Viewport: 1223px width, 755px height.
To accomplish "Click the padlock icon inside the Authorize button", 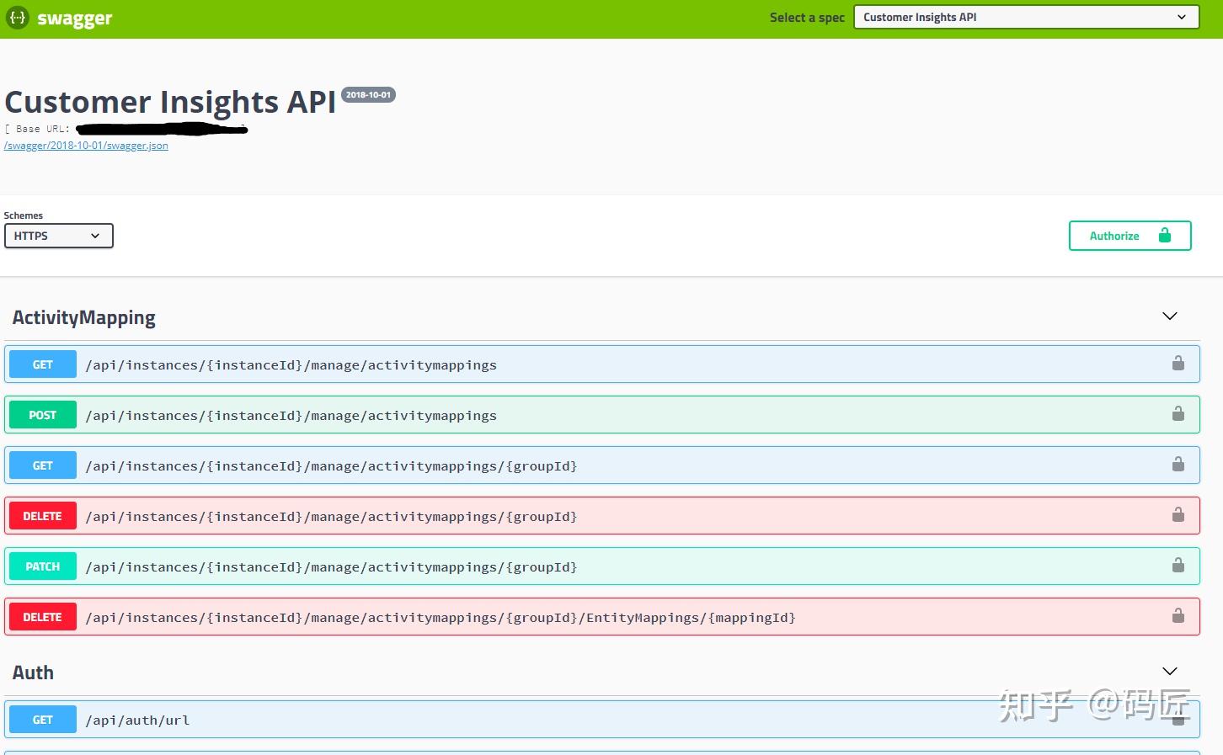I will [1165, 236].
